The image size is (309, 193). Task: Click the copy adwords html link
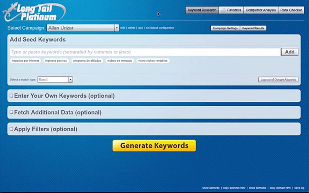(x=234, y=188)
